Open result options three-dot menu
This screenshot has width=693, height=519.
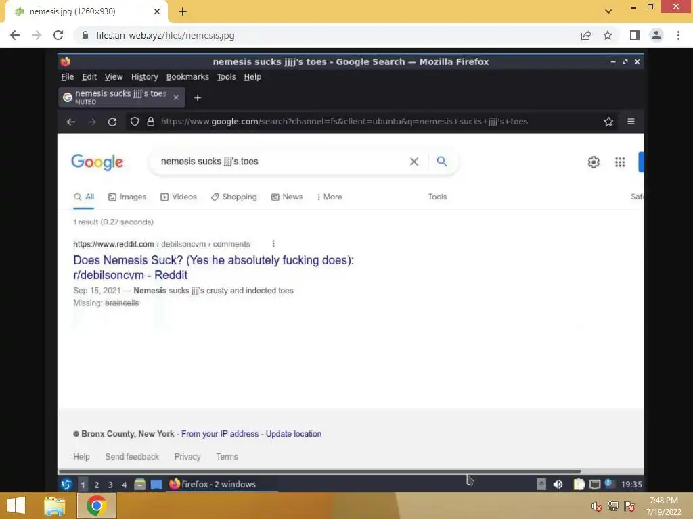273,243
